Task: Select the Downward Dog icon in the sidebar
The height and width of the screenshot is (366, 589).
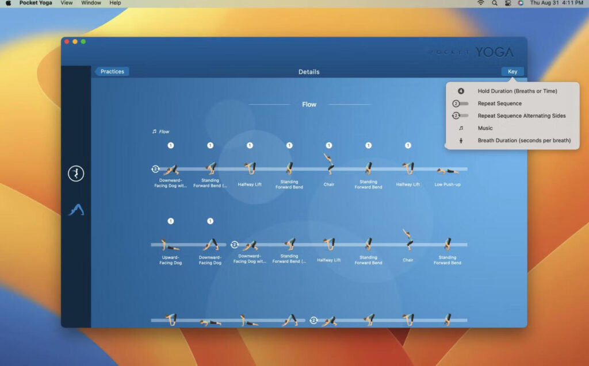Action: [76, 210]
